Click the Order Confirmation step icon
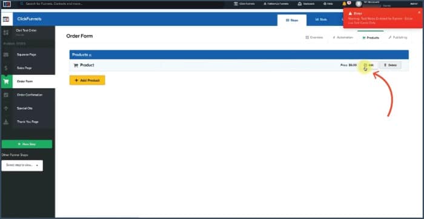Image resolution: width=424 pixels, height=219 pixels. 6,95
